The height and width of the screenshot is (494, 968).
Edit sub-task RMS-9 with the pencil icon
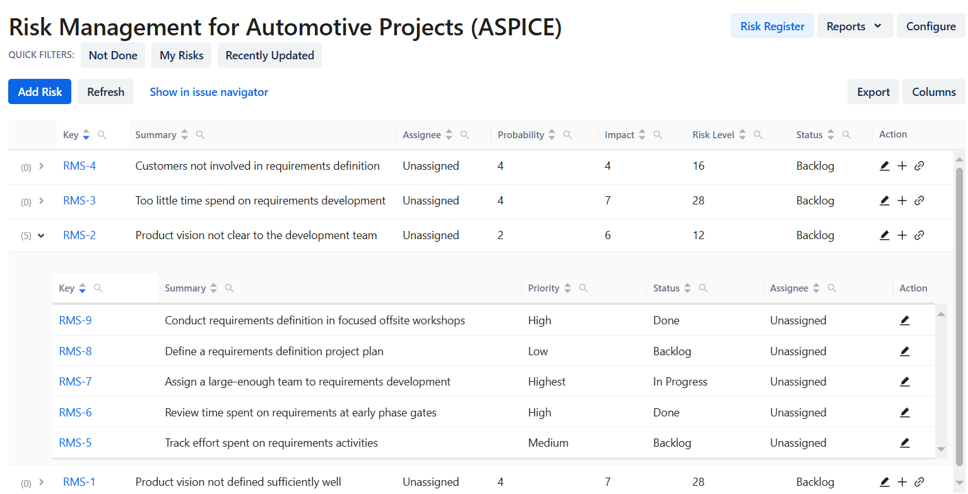pyautogui.click(x=904, y=321)
